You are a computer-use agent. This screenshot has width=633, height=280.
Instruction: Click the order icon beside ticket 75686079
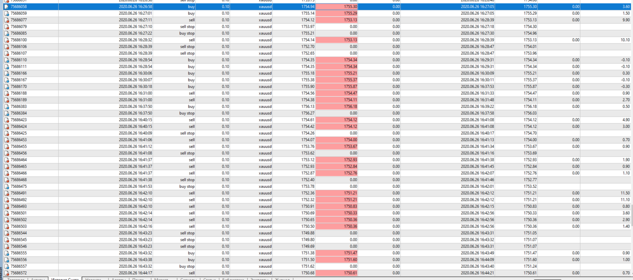[x=6, y=26]
